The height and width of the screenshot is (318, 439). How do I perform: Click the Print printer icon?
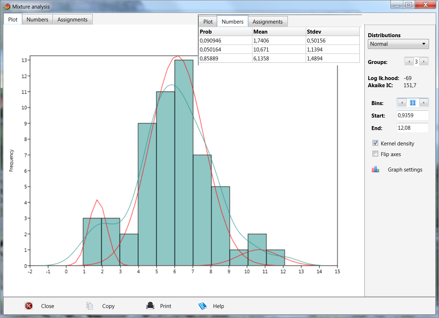[150, 306]
